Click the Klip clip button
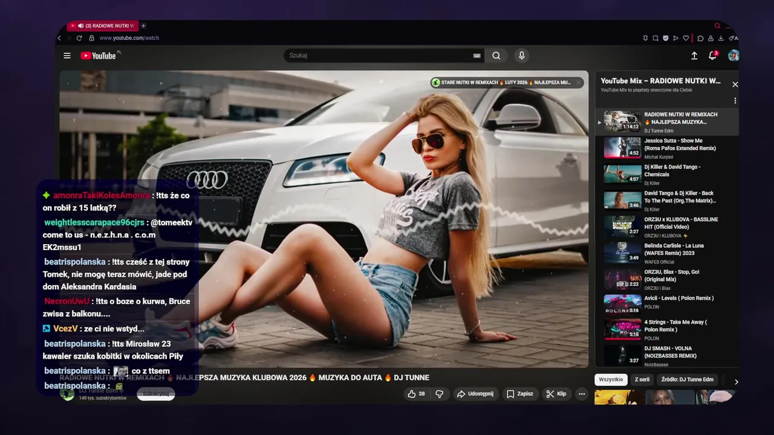Screen dimensions: 774x435 point(556,393)
